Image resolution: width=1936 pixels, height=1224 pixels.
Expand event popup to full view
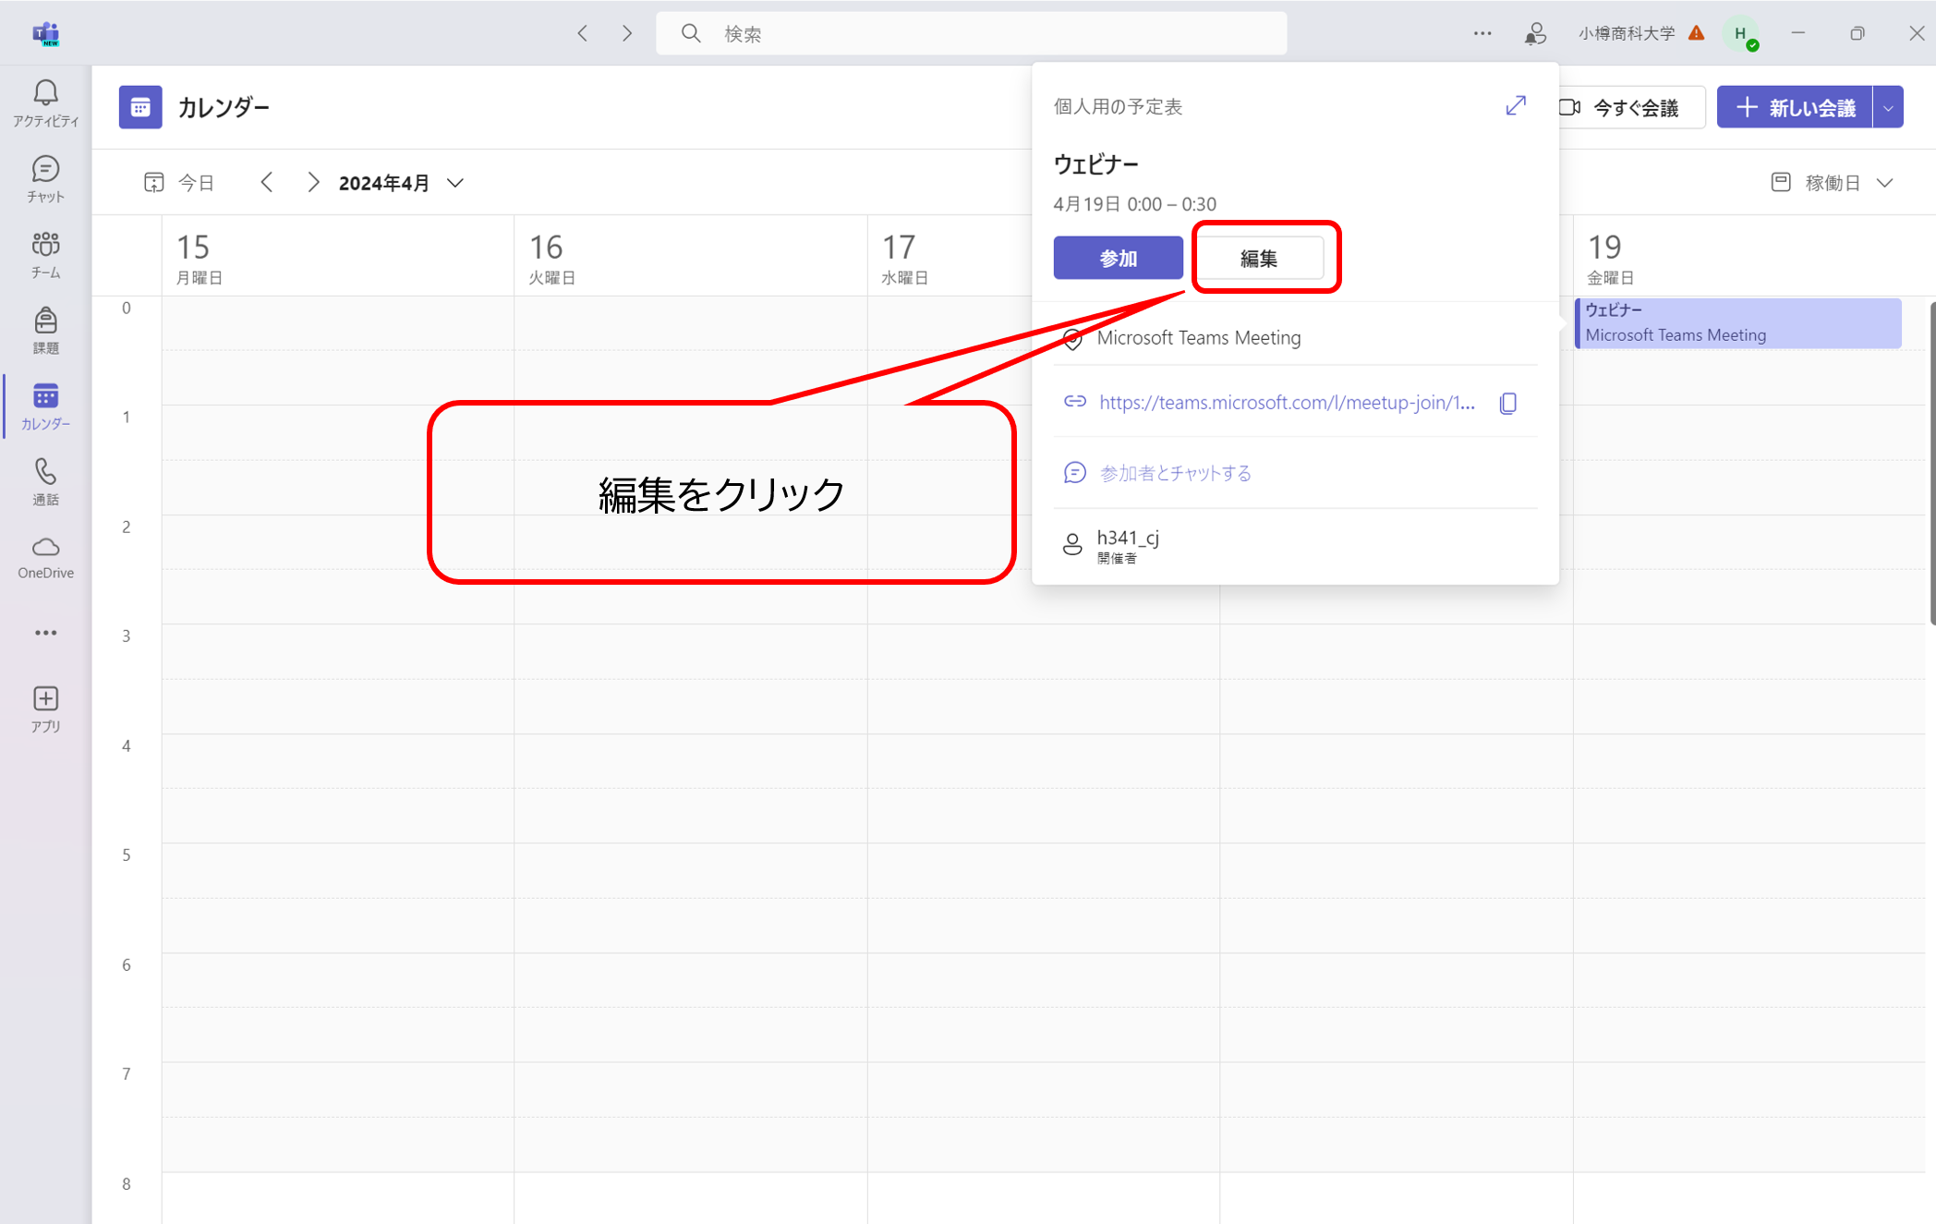(x=1515, y=106)
